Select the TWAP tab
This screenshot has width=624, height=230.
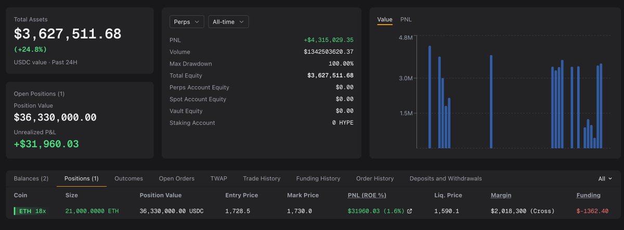click(x=219, y=179)
